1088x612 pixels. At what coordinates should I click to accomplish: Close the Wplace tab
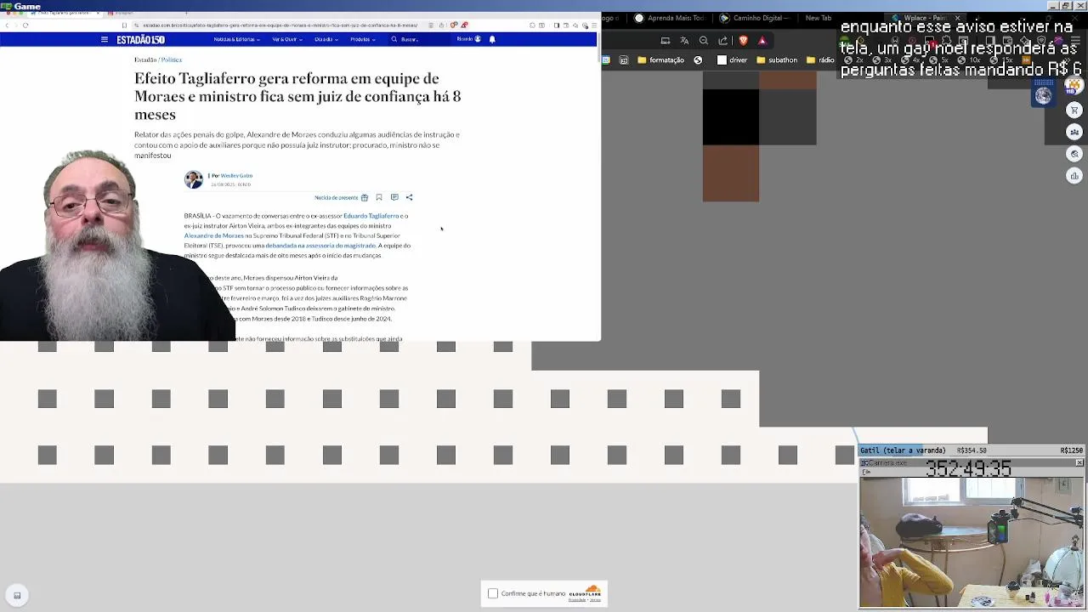pyautogui.click(x=957, y=18)
